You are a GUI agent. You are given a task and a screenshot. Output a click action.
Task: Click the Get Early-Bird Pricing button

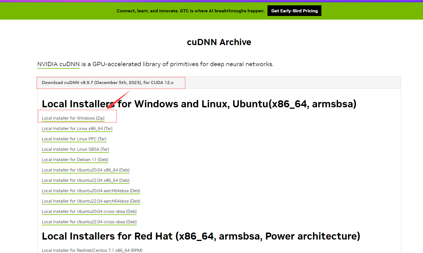(294, 11)
